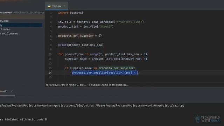Click 'import openpyxl' on line 1
The width and height of the screenshot is (224, 126).
[x=71, y=13]
